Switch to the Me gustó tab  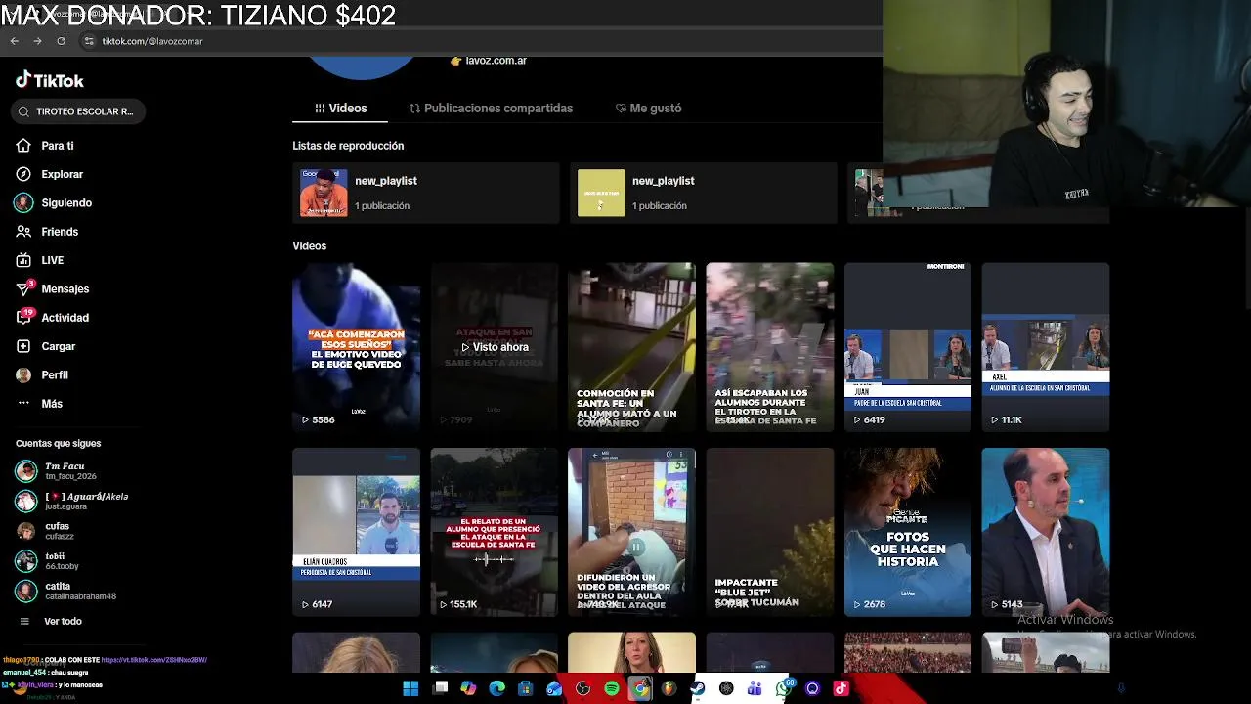648,108
